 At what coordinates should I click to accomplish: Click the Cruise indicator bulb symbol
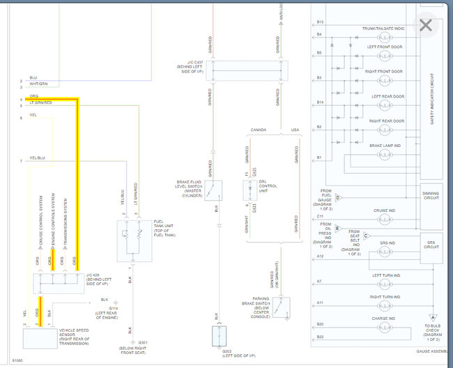384,220
